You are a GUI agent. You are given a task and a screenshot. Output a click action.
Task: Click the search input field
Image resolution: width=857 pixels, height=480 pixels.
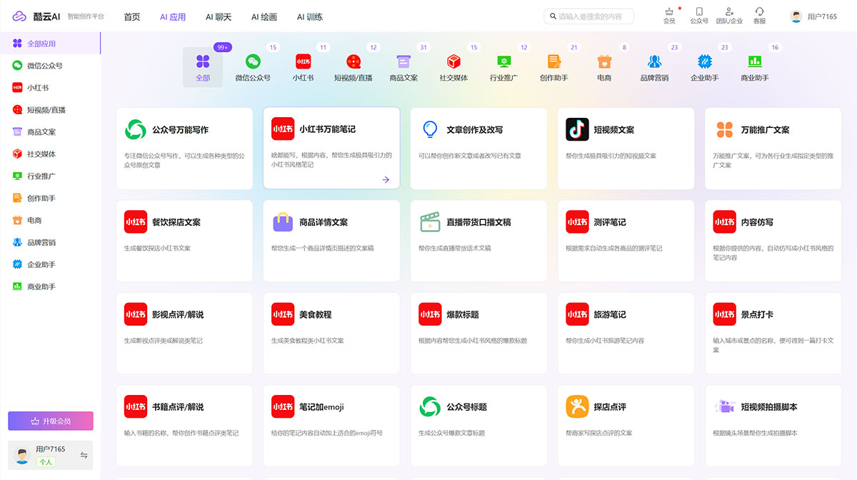593,16
